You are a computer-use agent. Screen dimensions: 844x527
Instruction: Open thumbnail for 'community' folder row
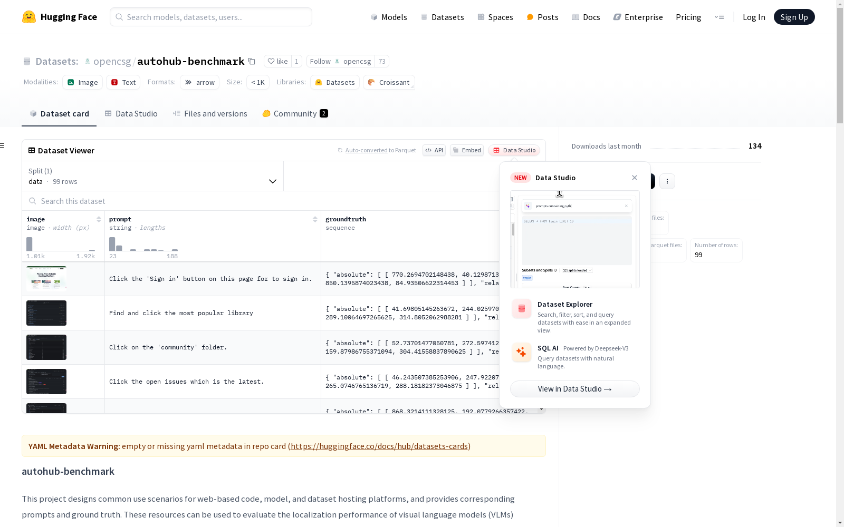46,347
